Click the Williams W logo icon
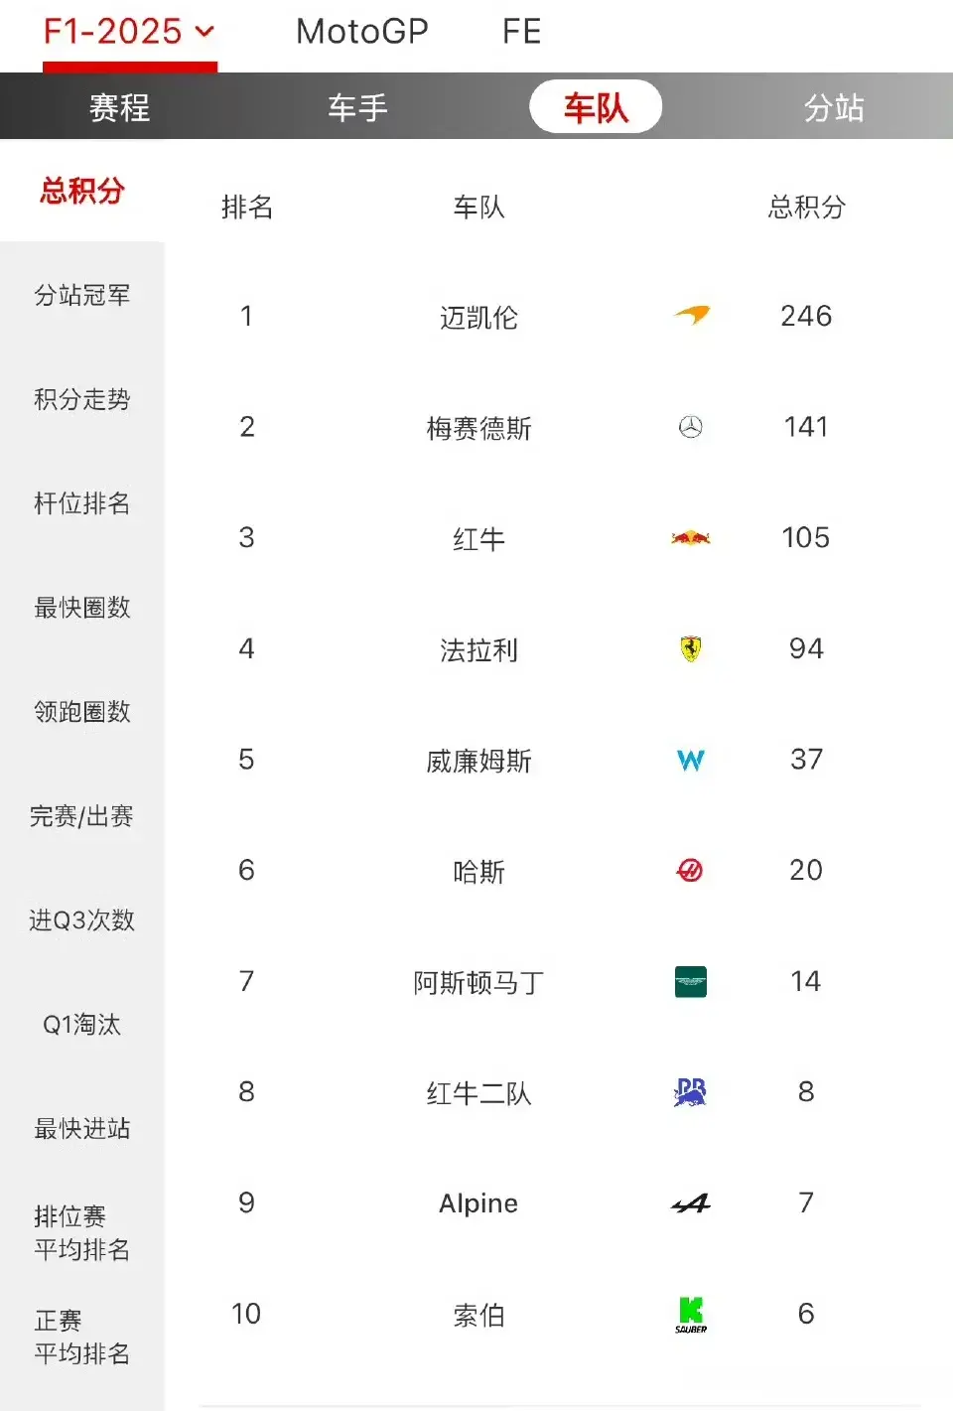The image size is (953, 1411). point(691,761)
